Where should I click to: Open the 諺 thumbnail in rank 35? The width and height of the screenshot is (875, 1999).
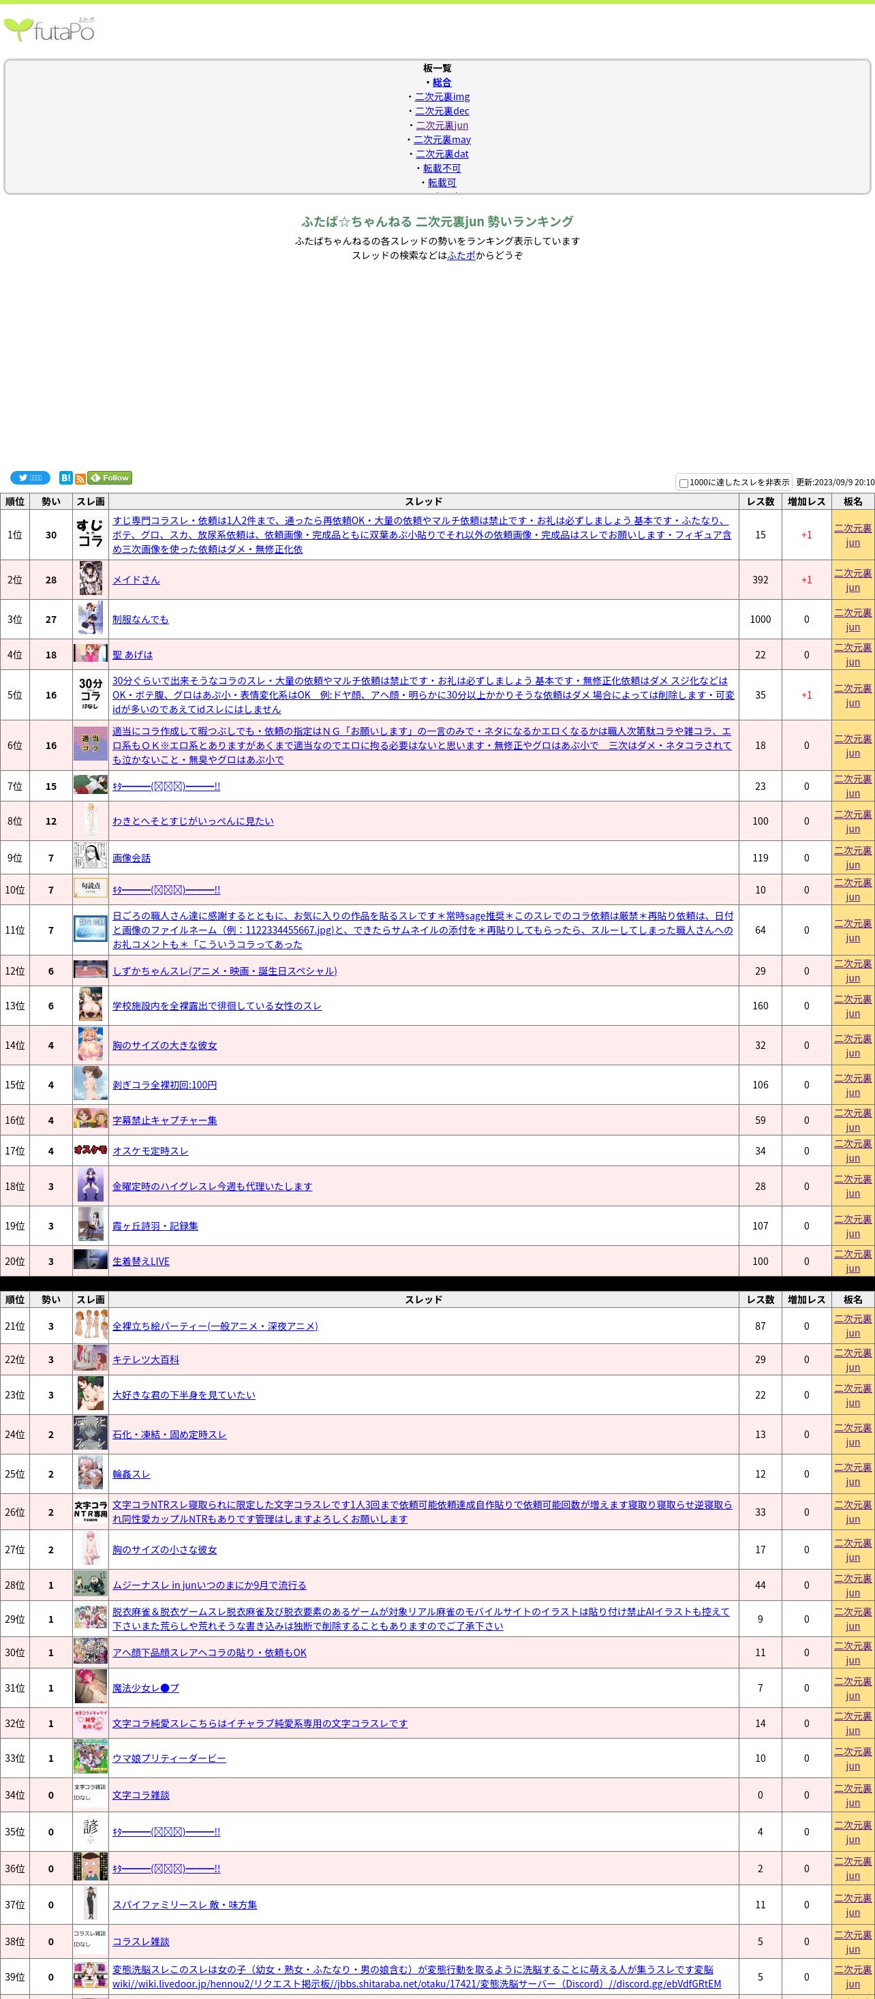point(91,1831)
